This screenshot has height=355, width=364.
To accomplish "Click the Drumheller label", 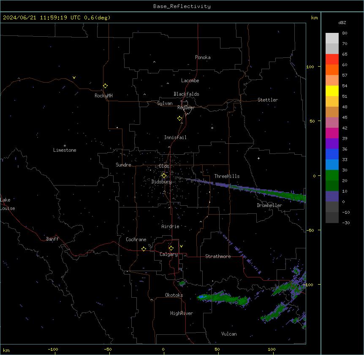I will [269, 205].
